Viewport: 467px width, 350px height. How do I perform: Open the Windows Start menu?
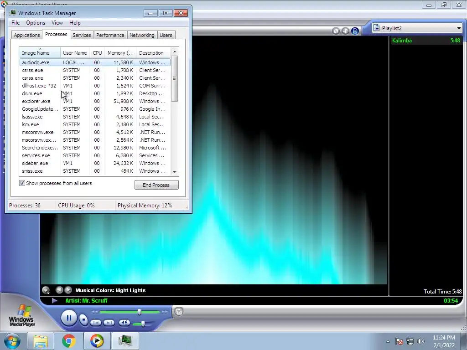coord(12,341)
